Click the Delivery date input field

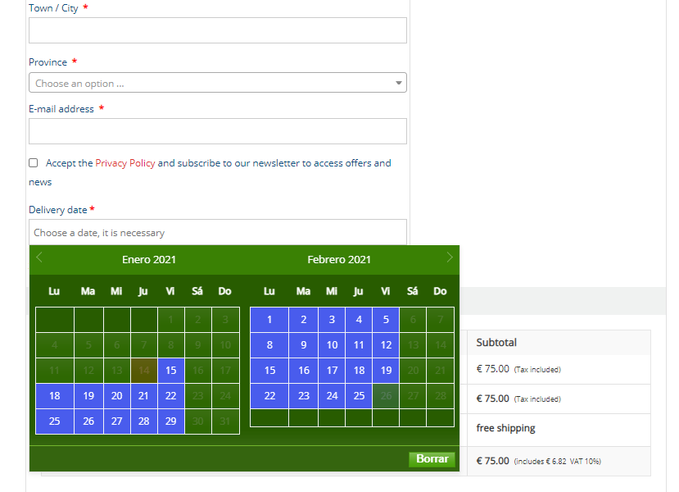click(x=218, y=232)
